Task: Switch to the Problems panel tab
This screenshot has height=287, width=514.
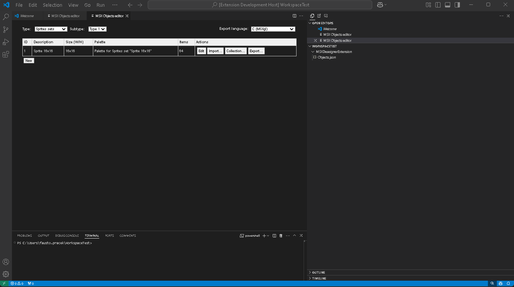Action: 25,236
